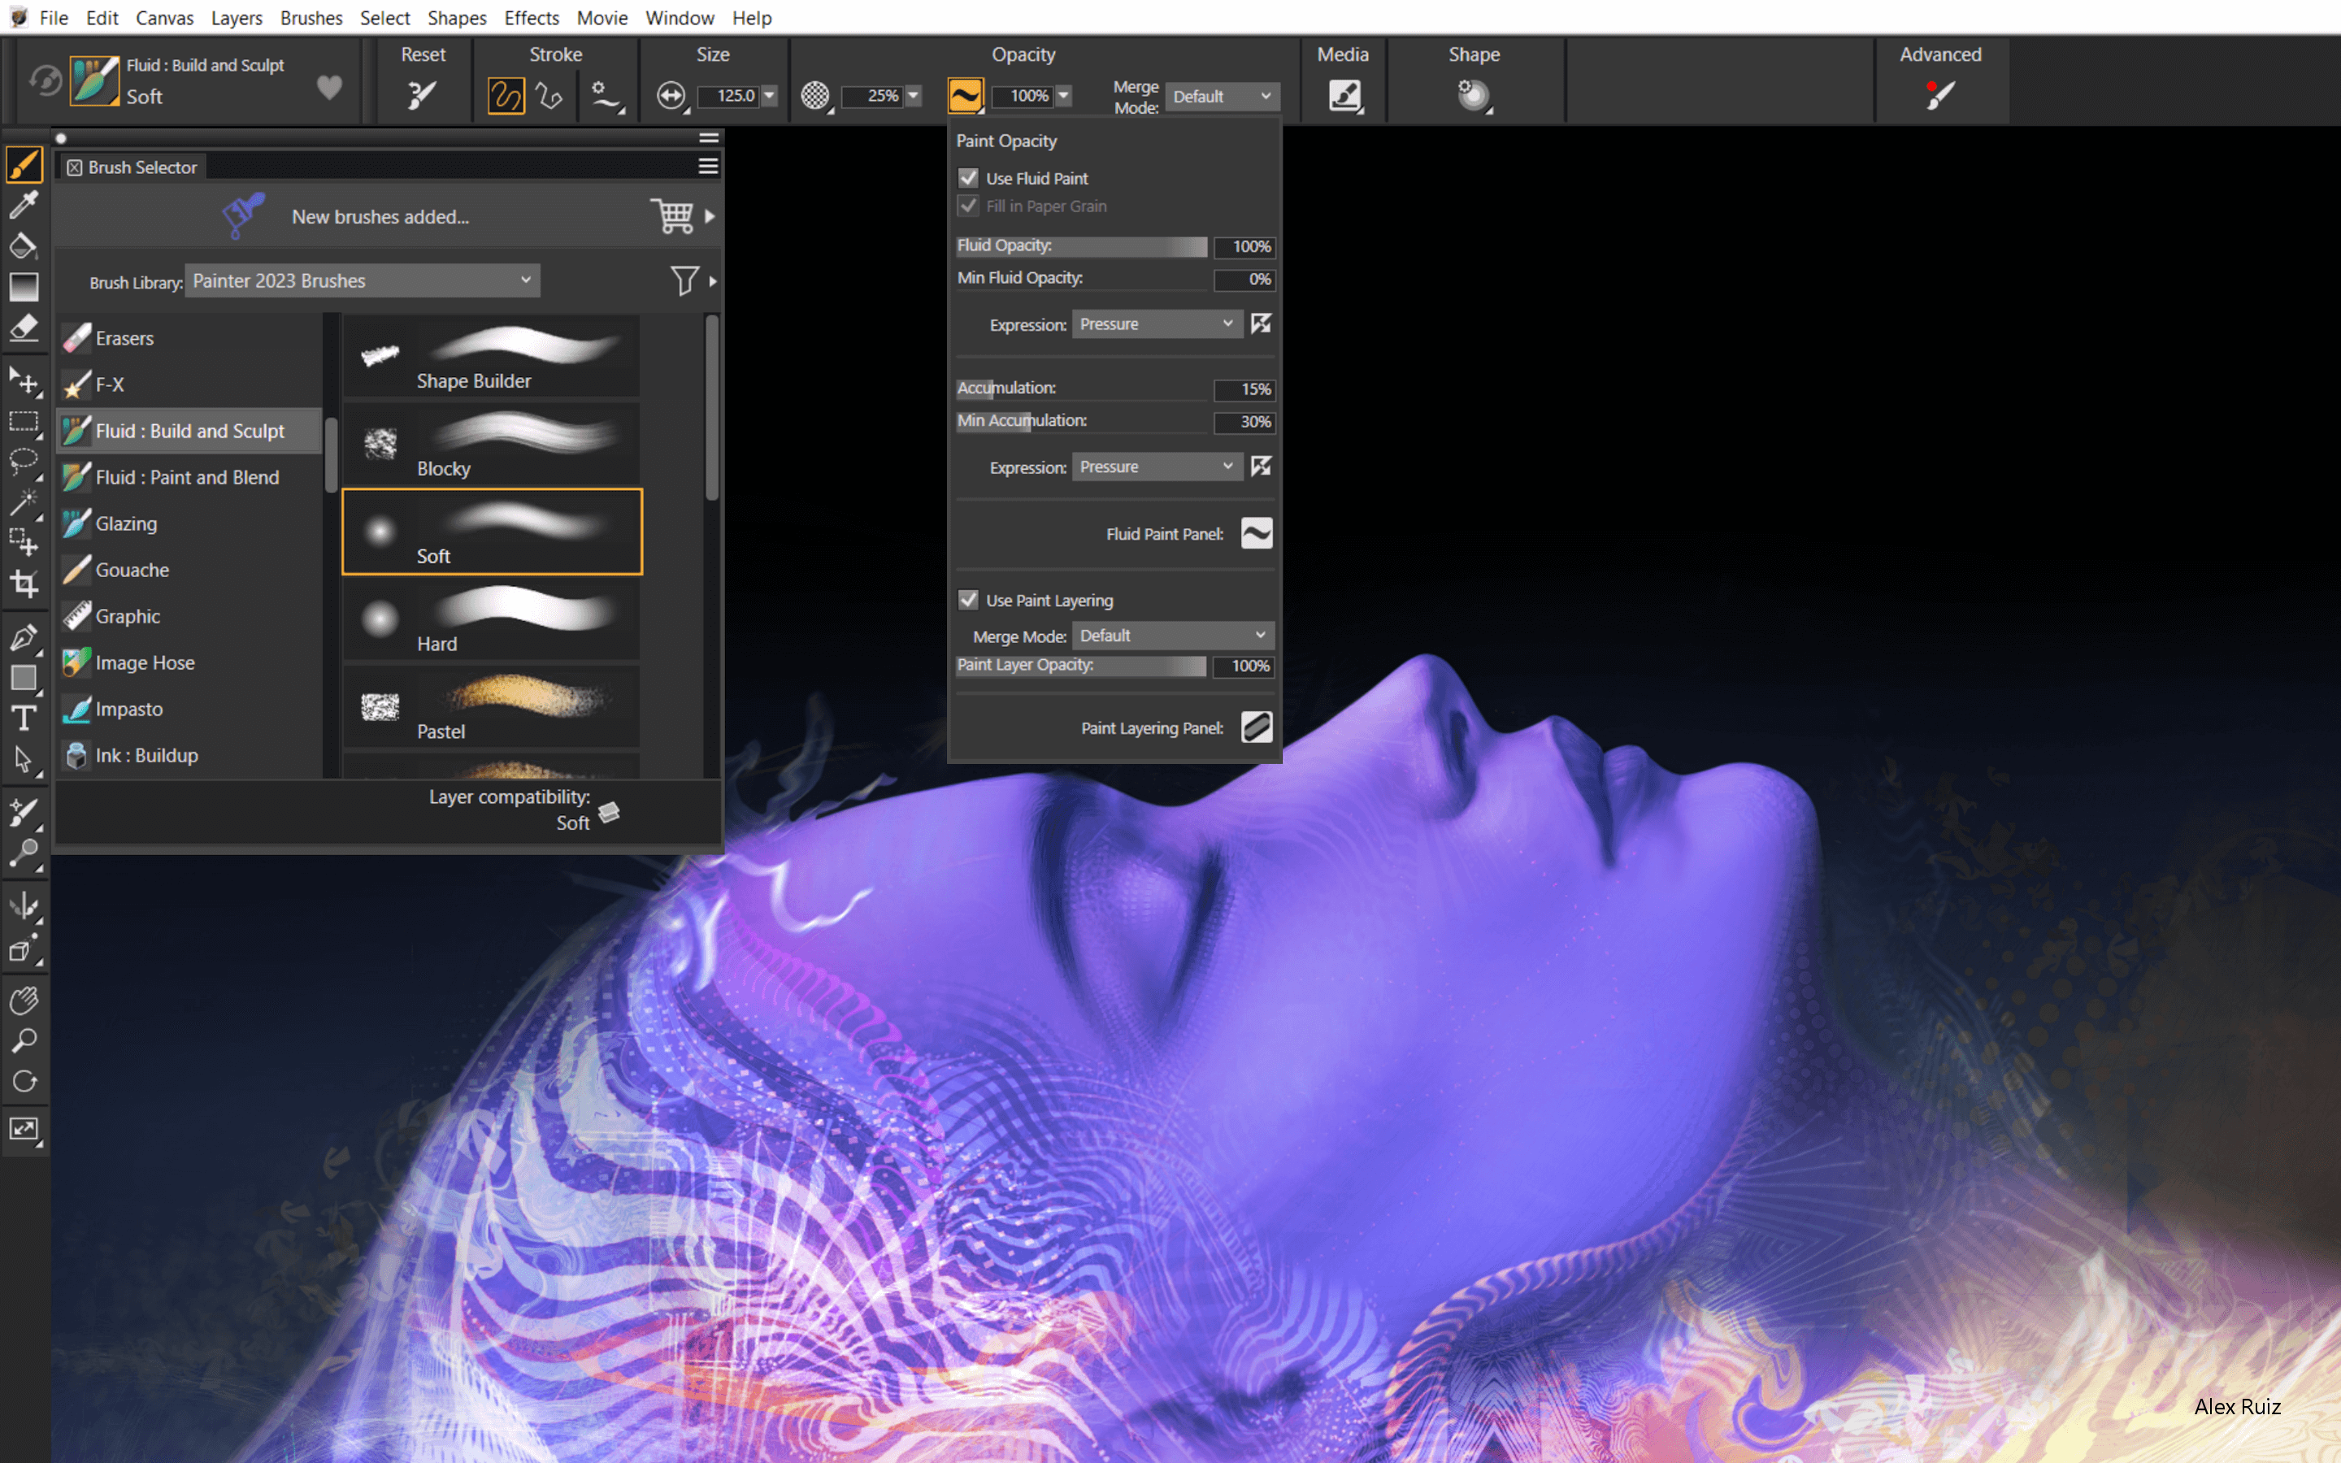Open the Brush Library dropdown
This screenshot has height=1463, width=2341.
pos(363,280)
